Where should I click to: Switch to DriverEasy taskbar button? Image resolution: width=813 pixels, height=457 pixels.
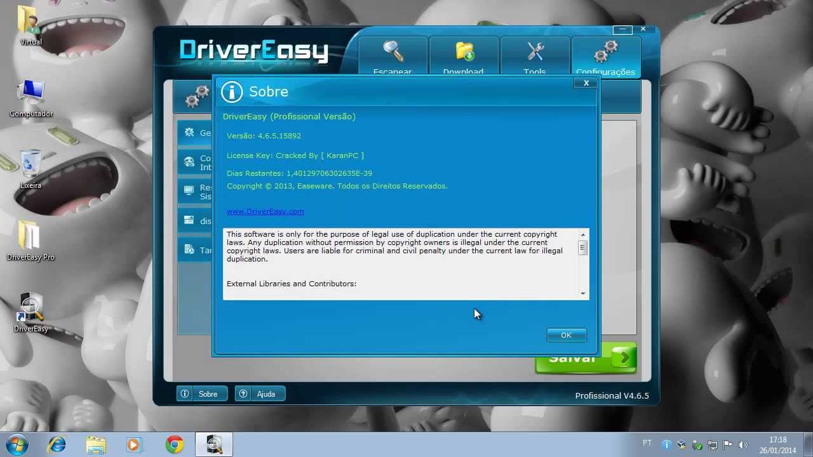coord(214,445)
